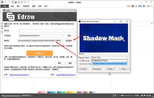Screen dimensions: 154x98
Task: Click the orange 立即购买 button
Action: coord(40,53)
